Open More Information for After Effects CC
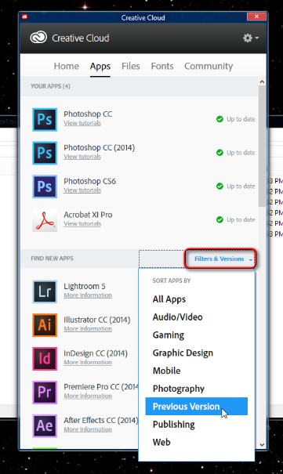 pyautogui.click(x=88, y=429)
